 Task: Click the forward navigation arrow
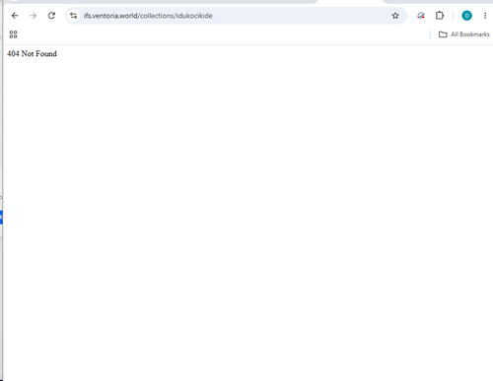click(x=33, y=16)
